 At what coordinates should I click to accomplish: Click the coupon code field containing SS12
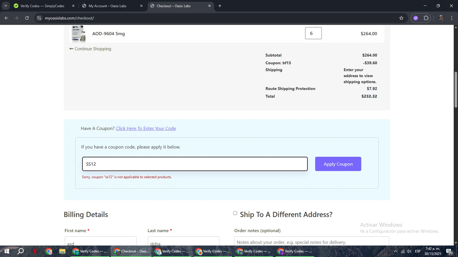[x=195, y=164]
